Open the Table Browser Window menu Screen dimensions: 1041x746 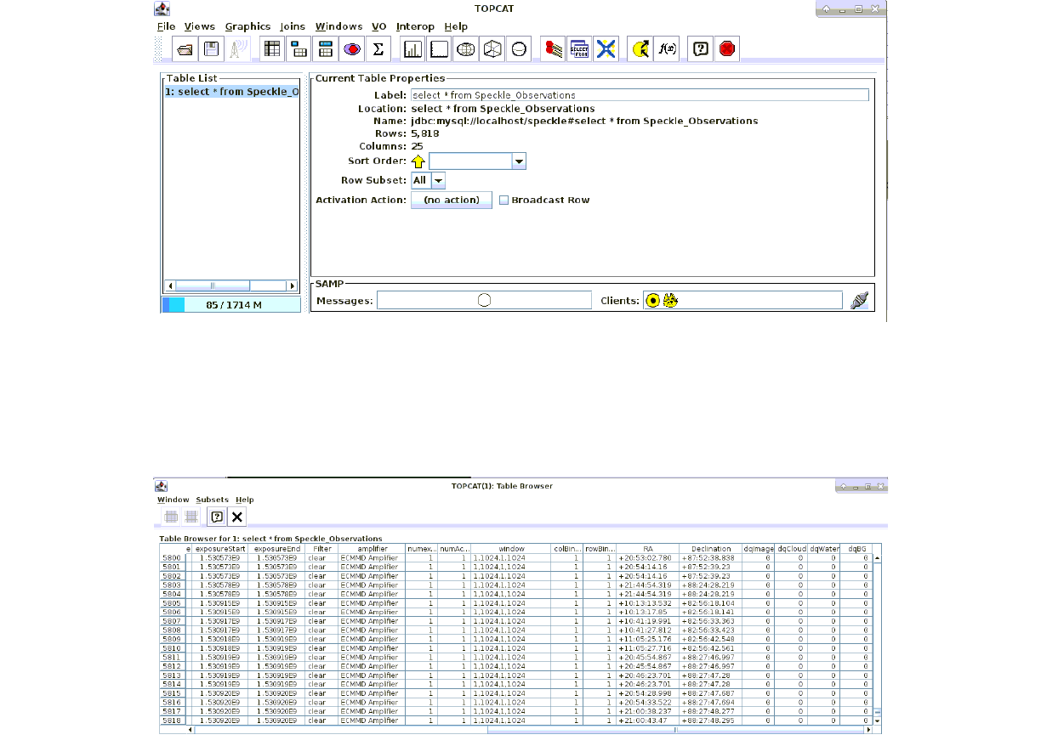(x=173, y=500)
